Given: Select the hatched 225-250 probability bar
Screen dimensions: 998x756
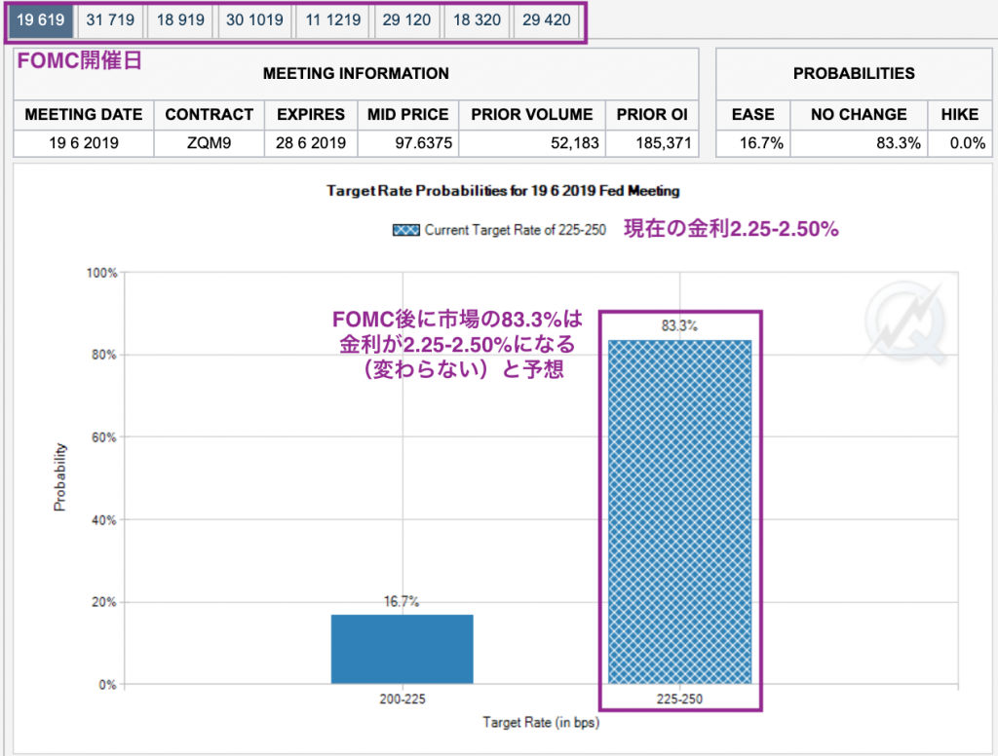Looking at the screenshot, I should point(680,511).
